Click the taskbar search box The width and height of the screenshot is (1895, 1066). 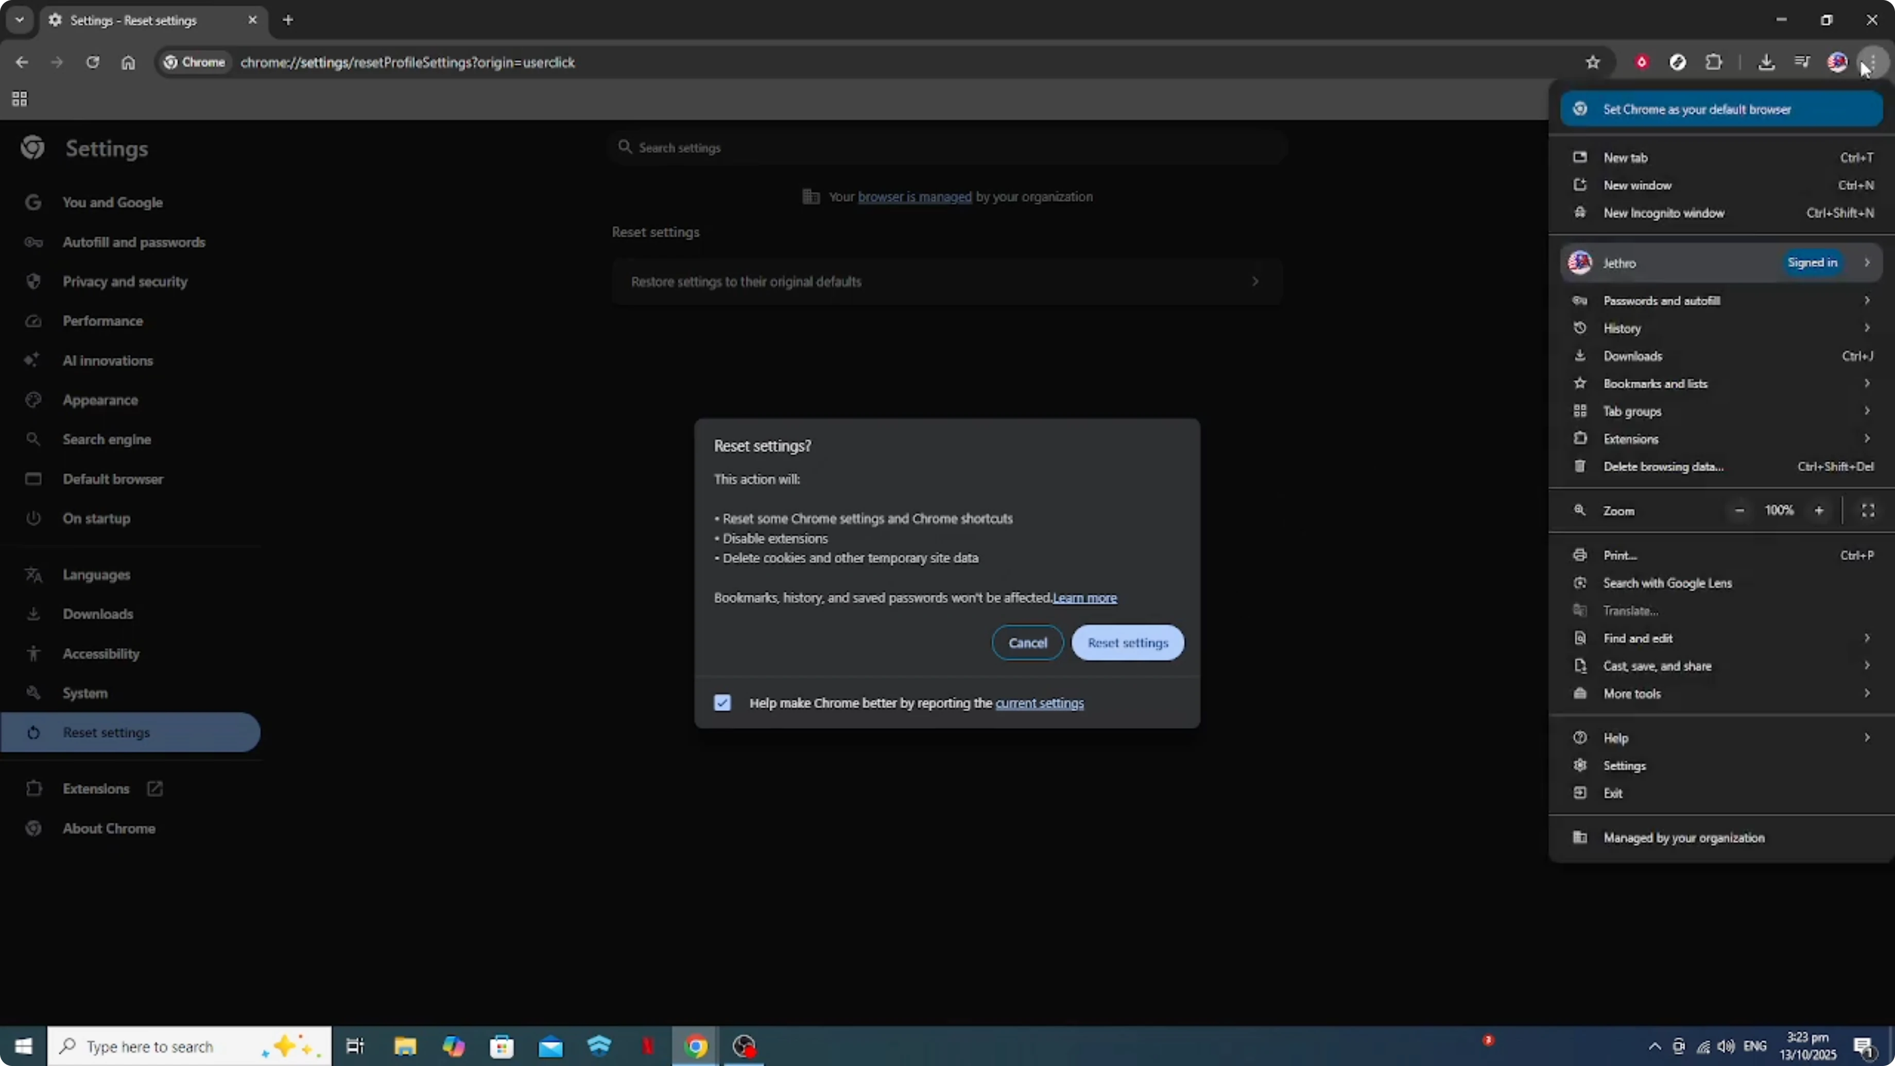click(190, 1046)
